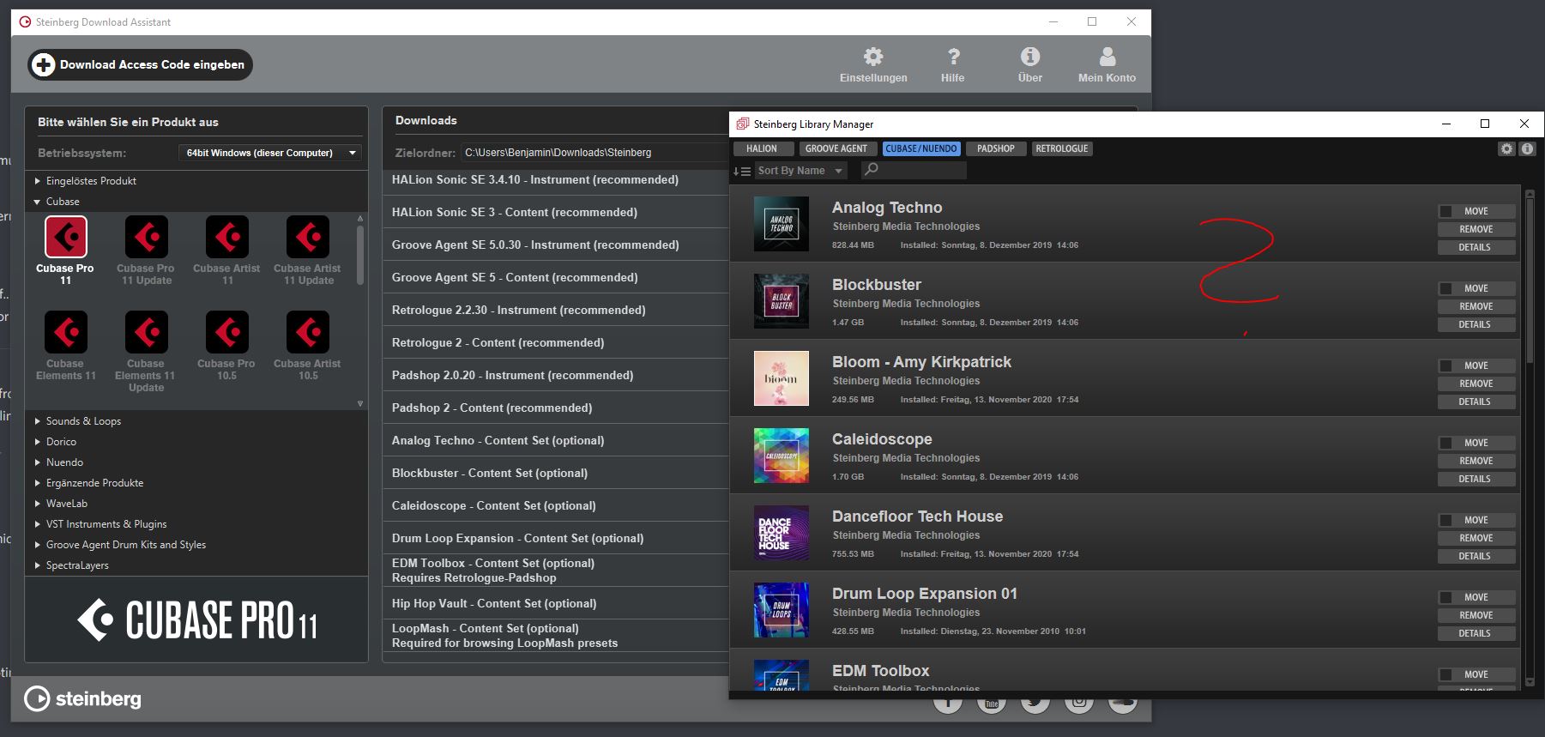Select the Cubase Artist 10.5 product icon

coord(308,332)
